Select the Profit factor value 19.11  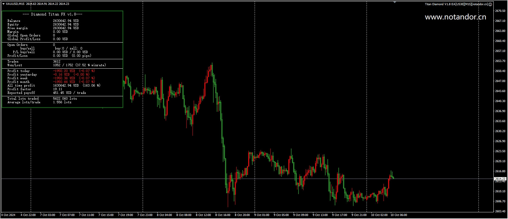click(x=57, y=89)
